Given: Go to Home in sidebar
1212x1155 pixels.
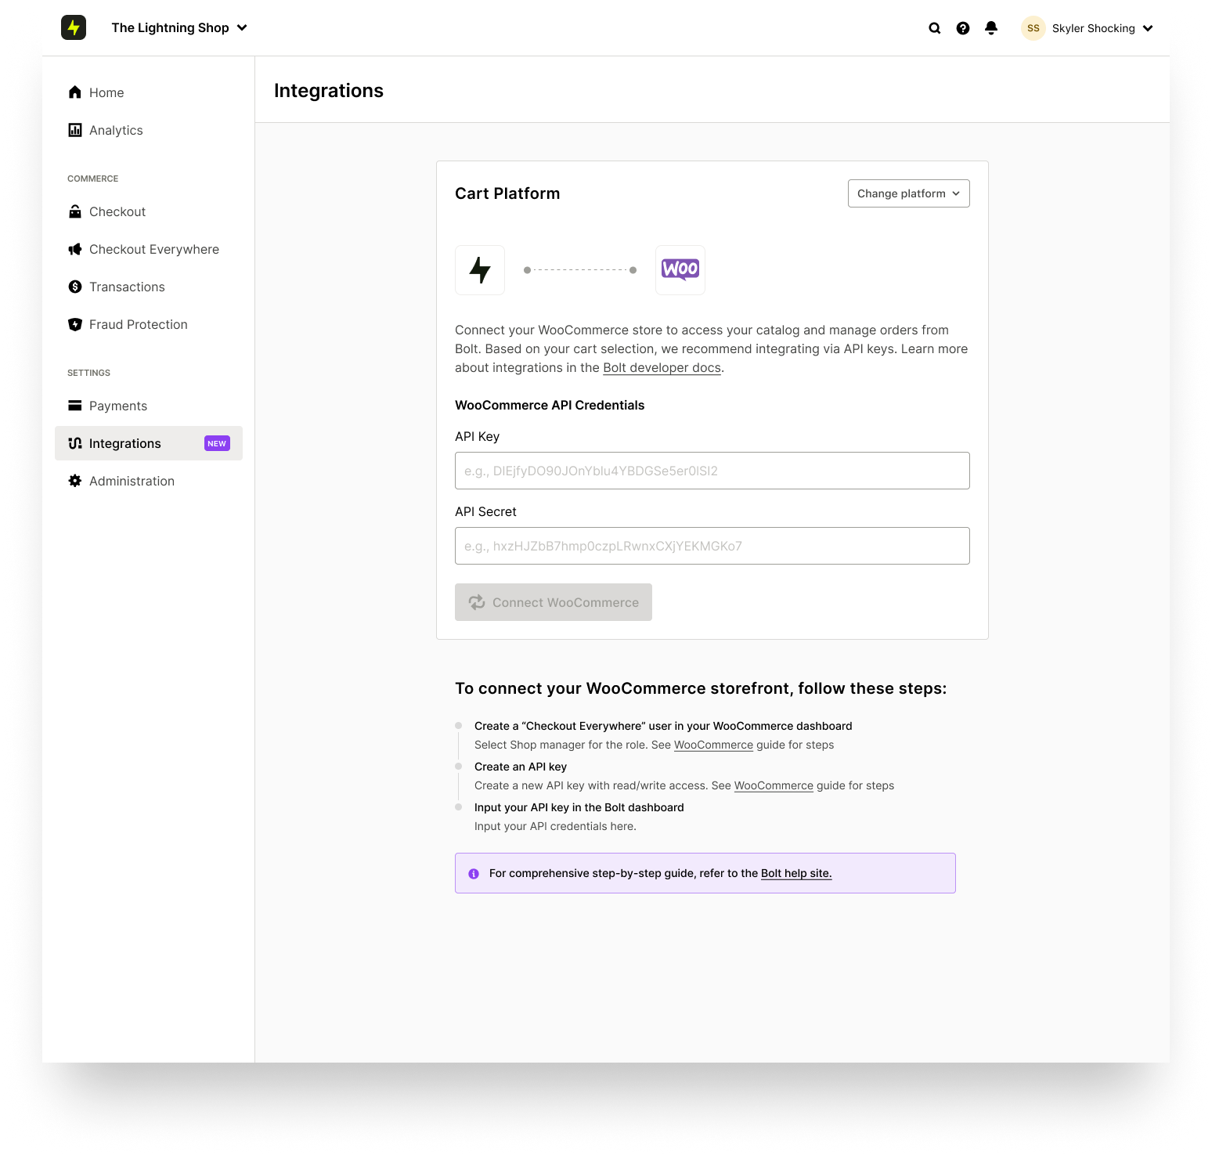Looking at the screenshot, I should (149, 92).
